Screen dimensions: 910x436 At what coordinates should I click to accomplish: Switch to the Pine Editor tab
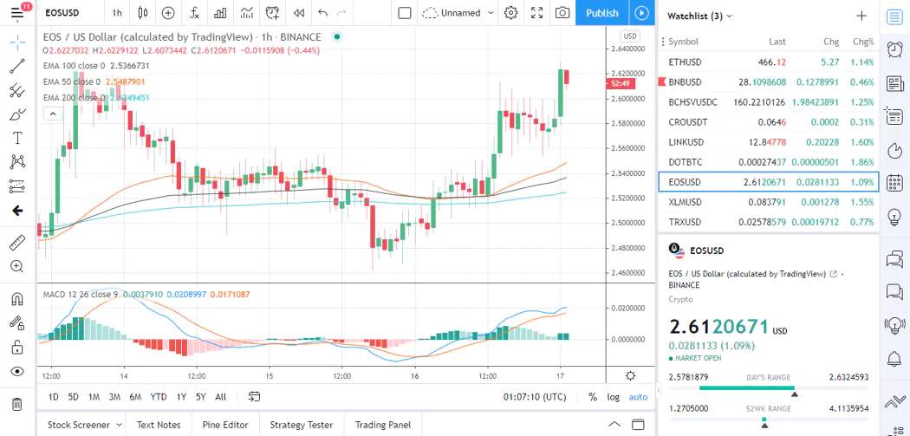tap(225, 425)
